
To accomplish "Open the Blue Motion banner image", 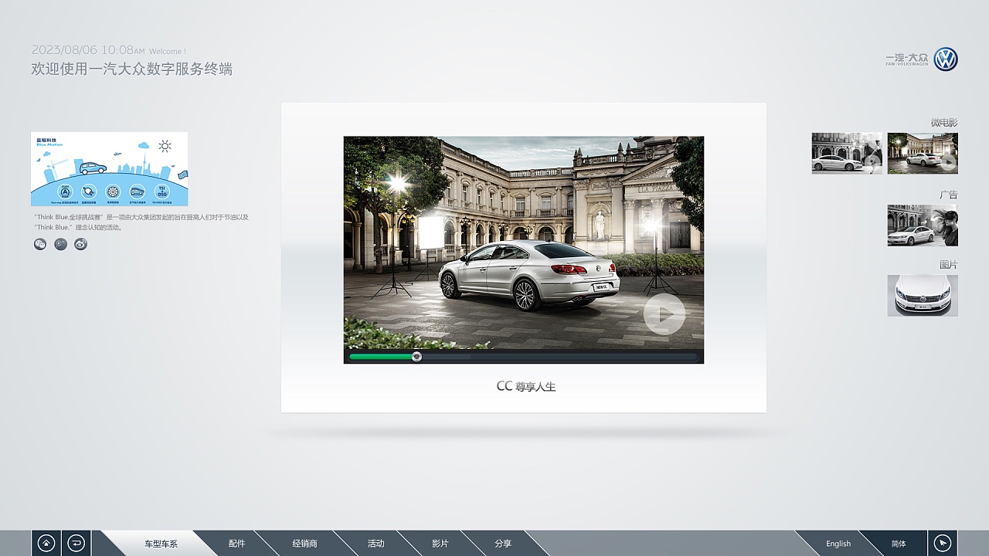I will (x=109, y=168).
